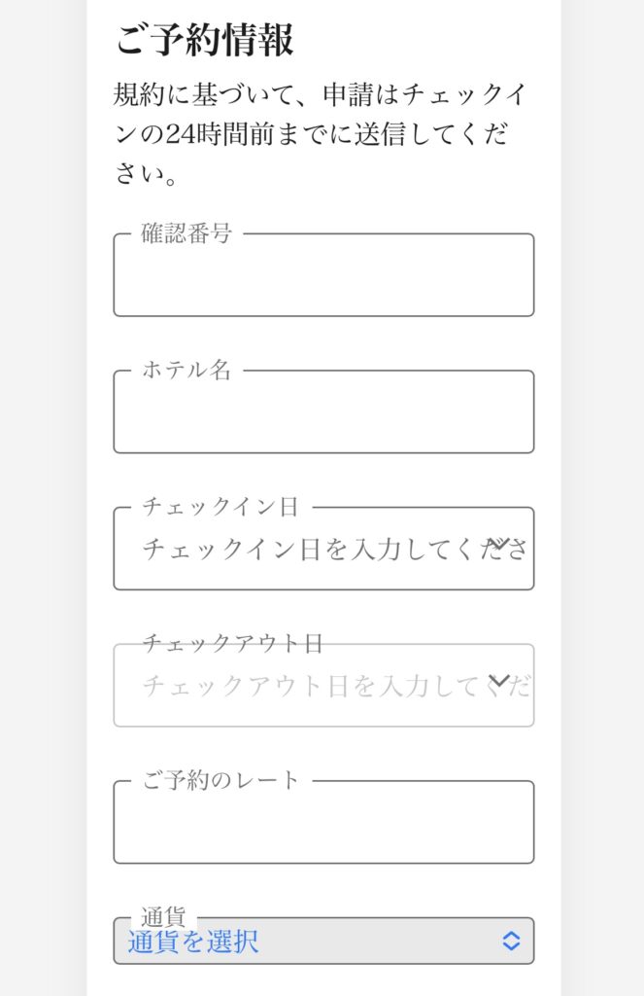644x996 pixels.
Task: Open the 通貨を選択 currency dropdown
Action: point(323,941)
